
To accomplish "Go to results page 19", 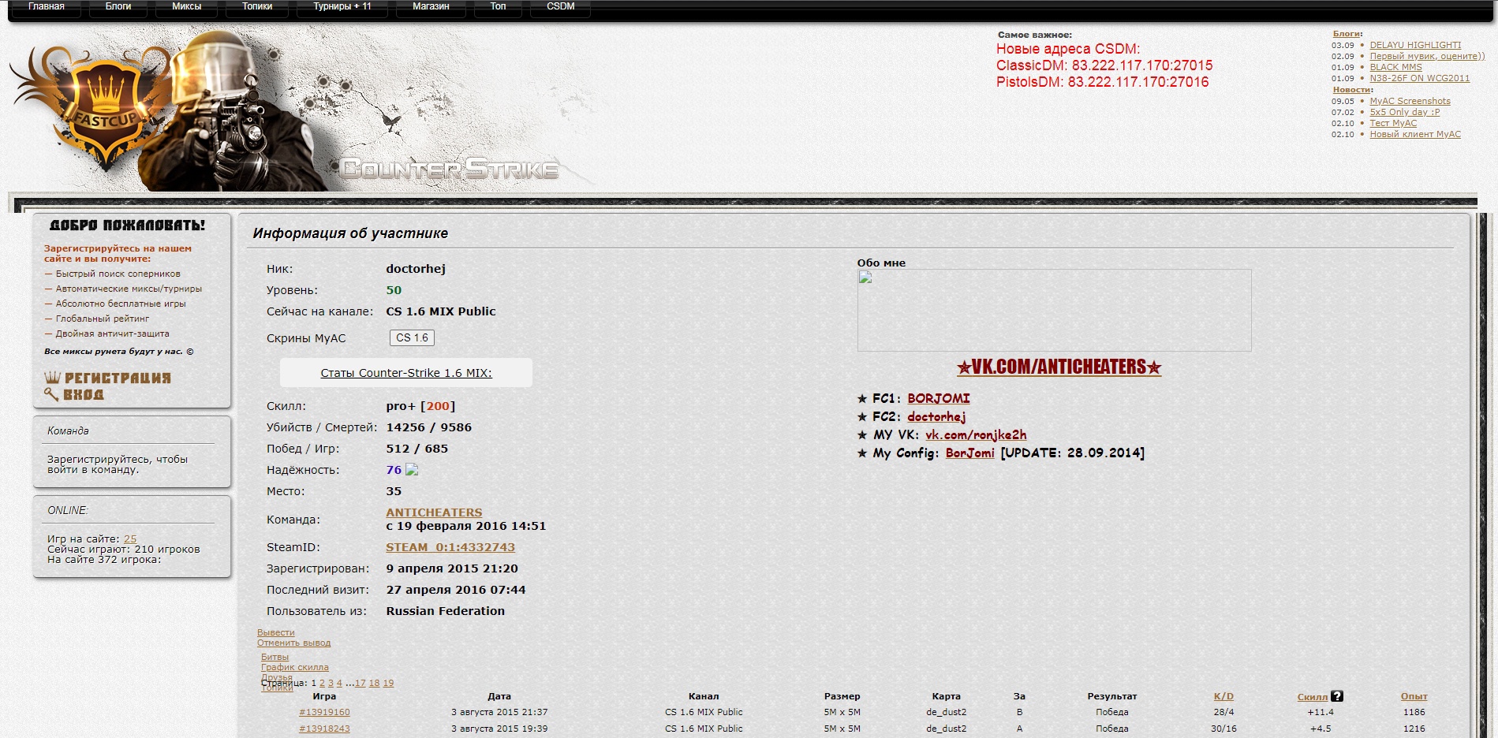I will coord(388,683).
